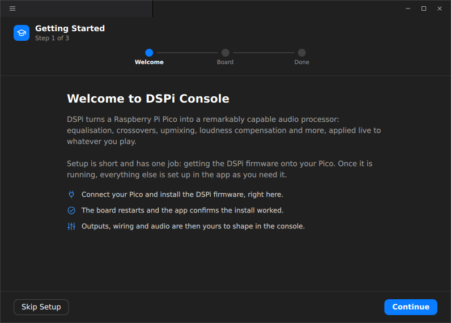
Task: Click the Getting Started title text
Action: pyautogui.click(x=70, y=28)
